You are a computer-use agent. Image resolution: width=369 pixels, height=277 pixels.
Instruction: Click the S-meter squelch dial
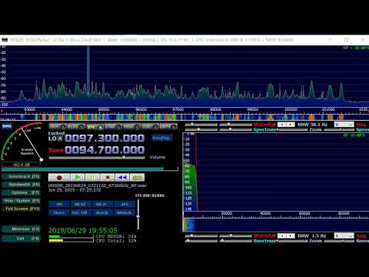pyautogui.click(x=22, y=142)
